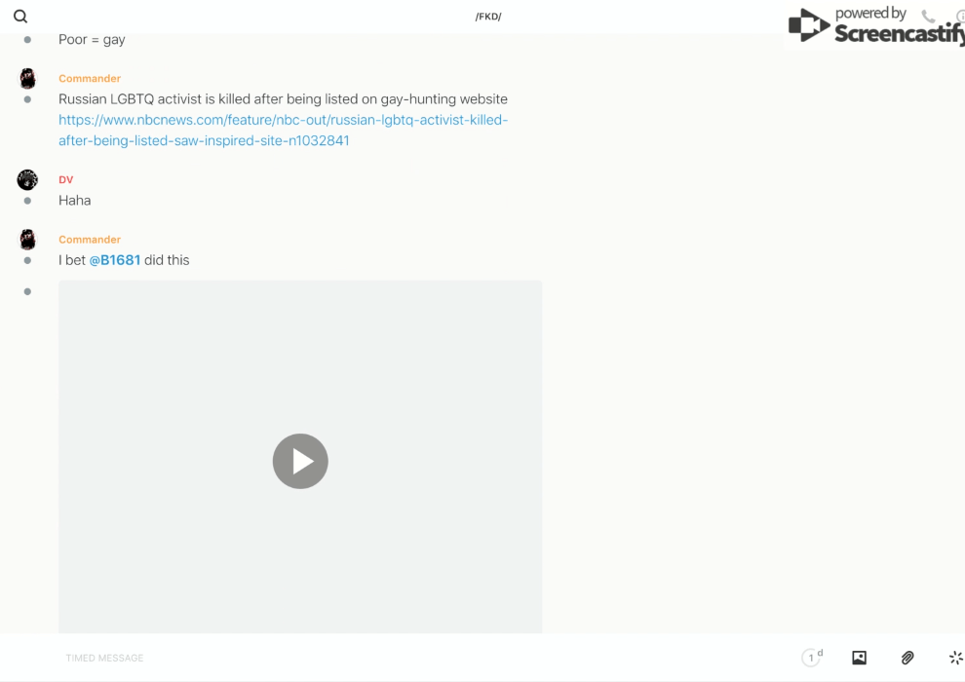The image size is (965, 682).
Task: Click Commander name above the news message
Action: coord(90,79)
